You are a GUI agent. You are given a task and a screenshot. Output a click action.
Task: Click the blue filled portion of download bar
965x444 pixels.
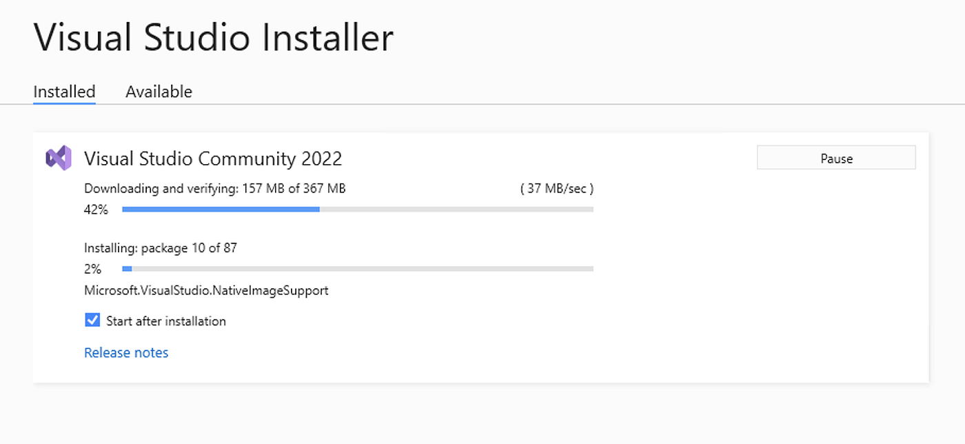(221, 210)
